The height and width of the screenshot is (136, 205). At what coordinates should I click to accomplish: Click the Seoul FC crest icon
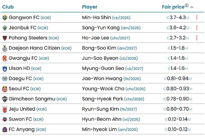point(5,89)
